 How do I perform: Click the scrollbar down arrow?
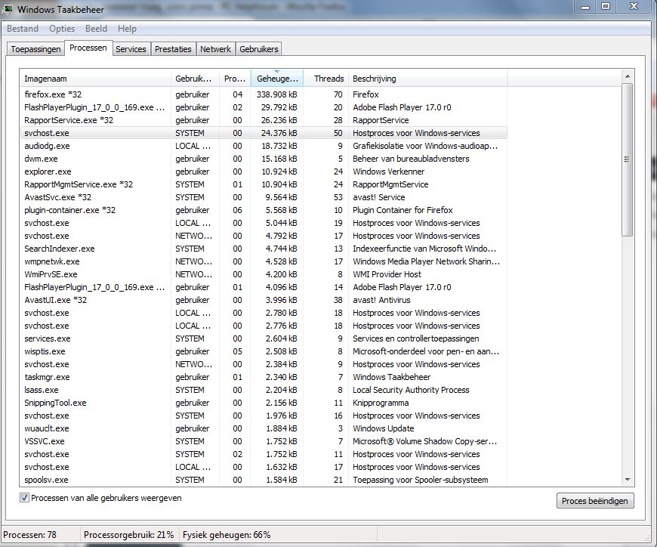pyautogui.click(x=628, y=480)
